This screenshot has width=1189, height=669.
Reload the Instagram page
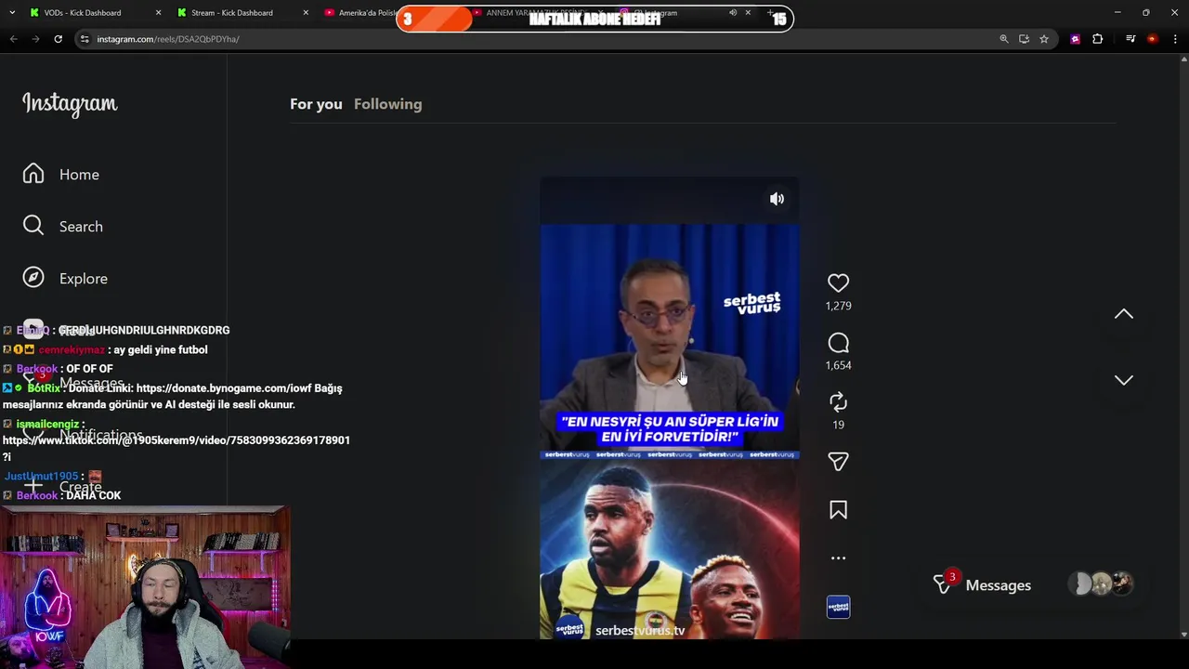pos(58,39)
